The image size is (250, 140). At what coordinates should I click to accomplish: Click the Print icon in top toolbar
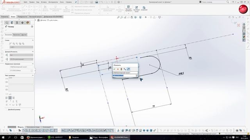tap(96, 2)
